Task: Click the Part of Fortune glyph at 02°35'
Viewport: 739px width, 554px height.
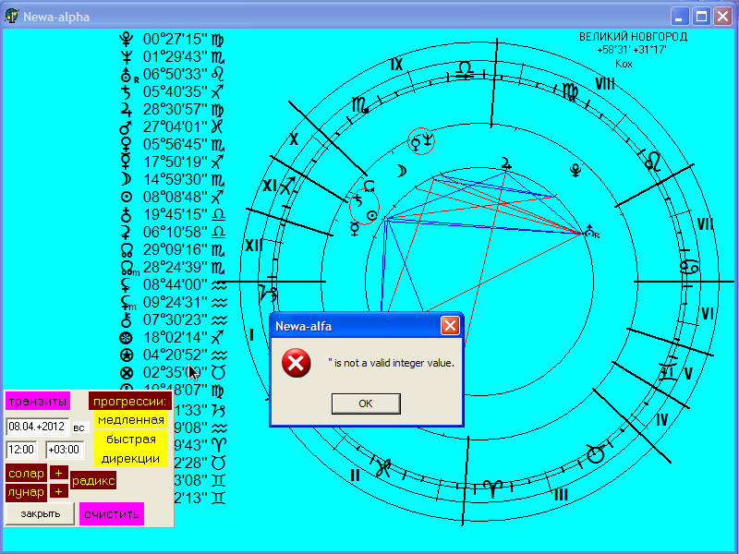Action: click(127, 373)
